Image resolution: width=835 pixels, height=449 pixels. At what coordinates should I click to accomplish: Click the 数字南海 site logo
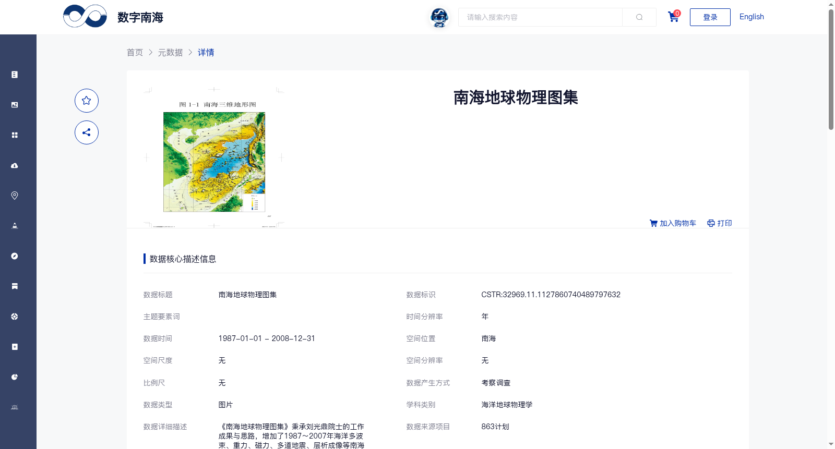pyautogui.click(x=113, y=17)
